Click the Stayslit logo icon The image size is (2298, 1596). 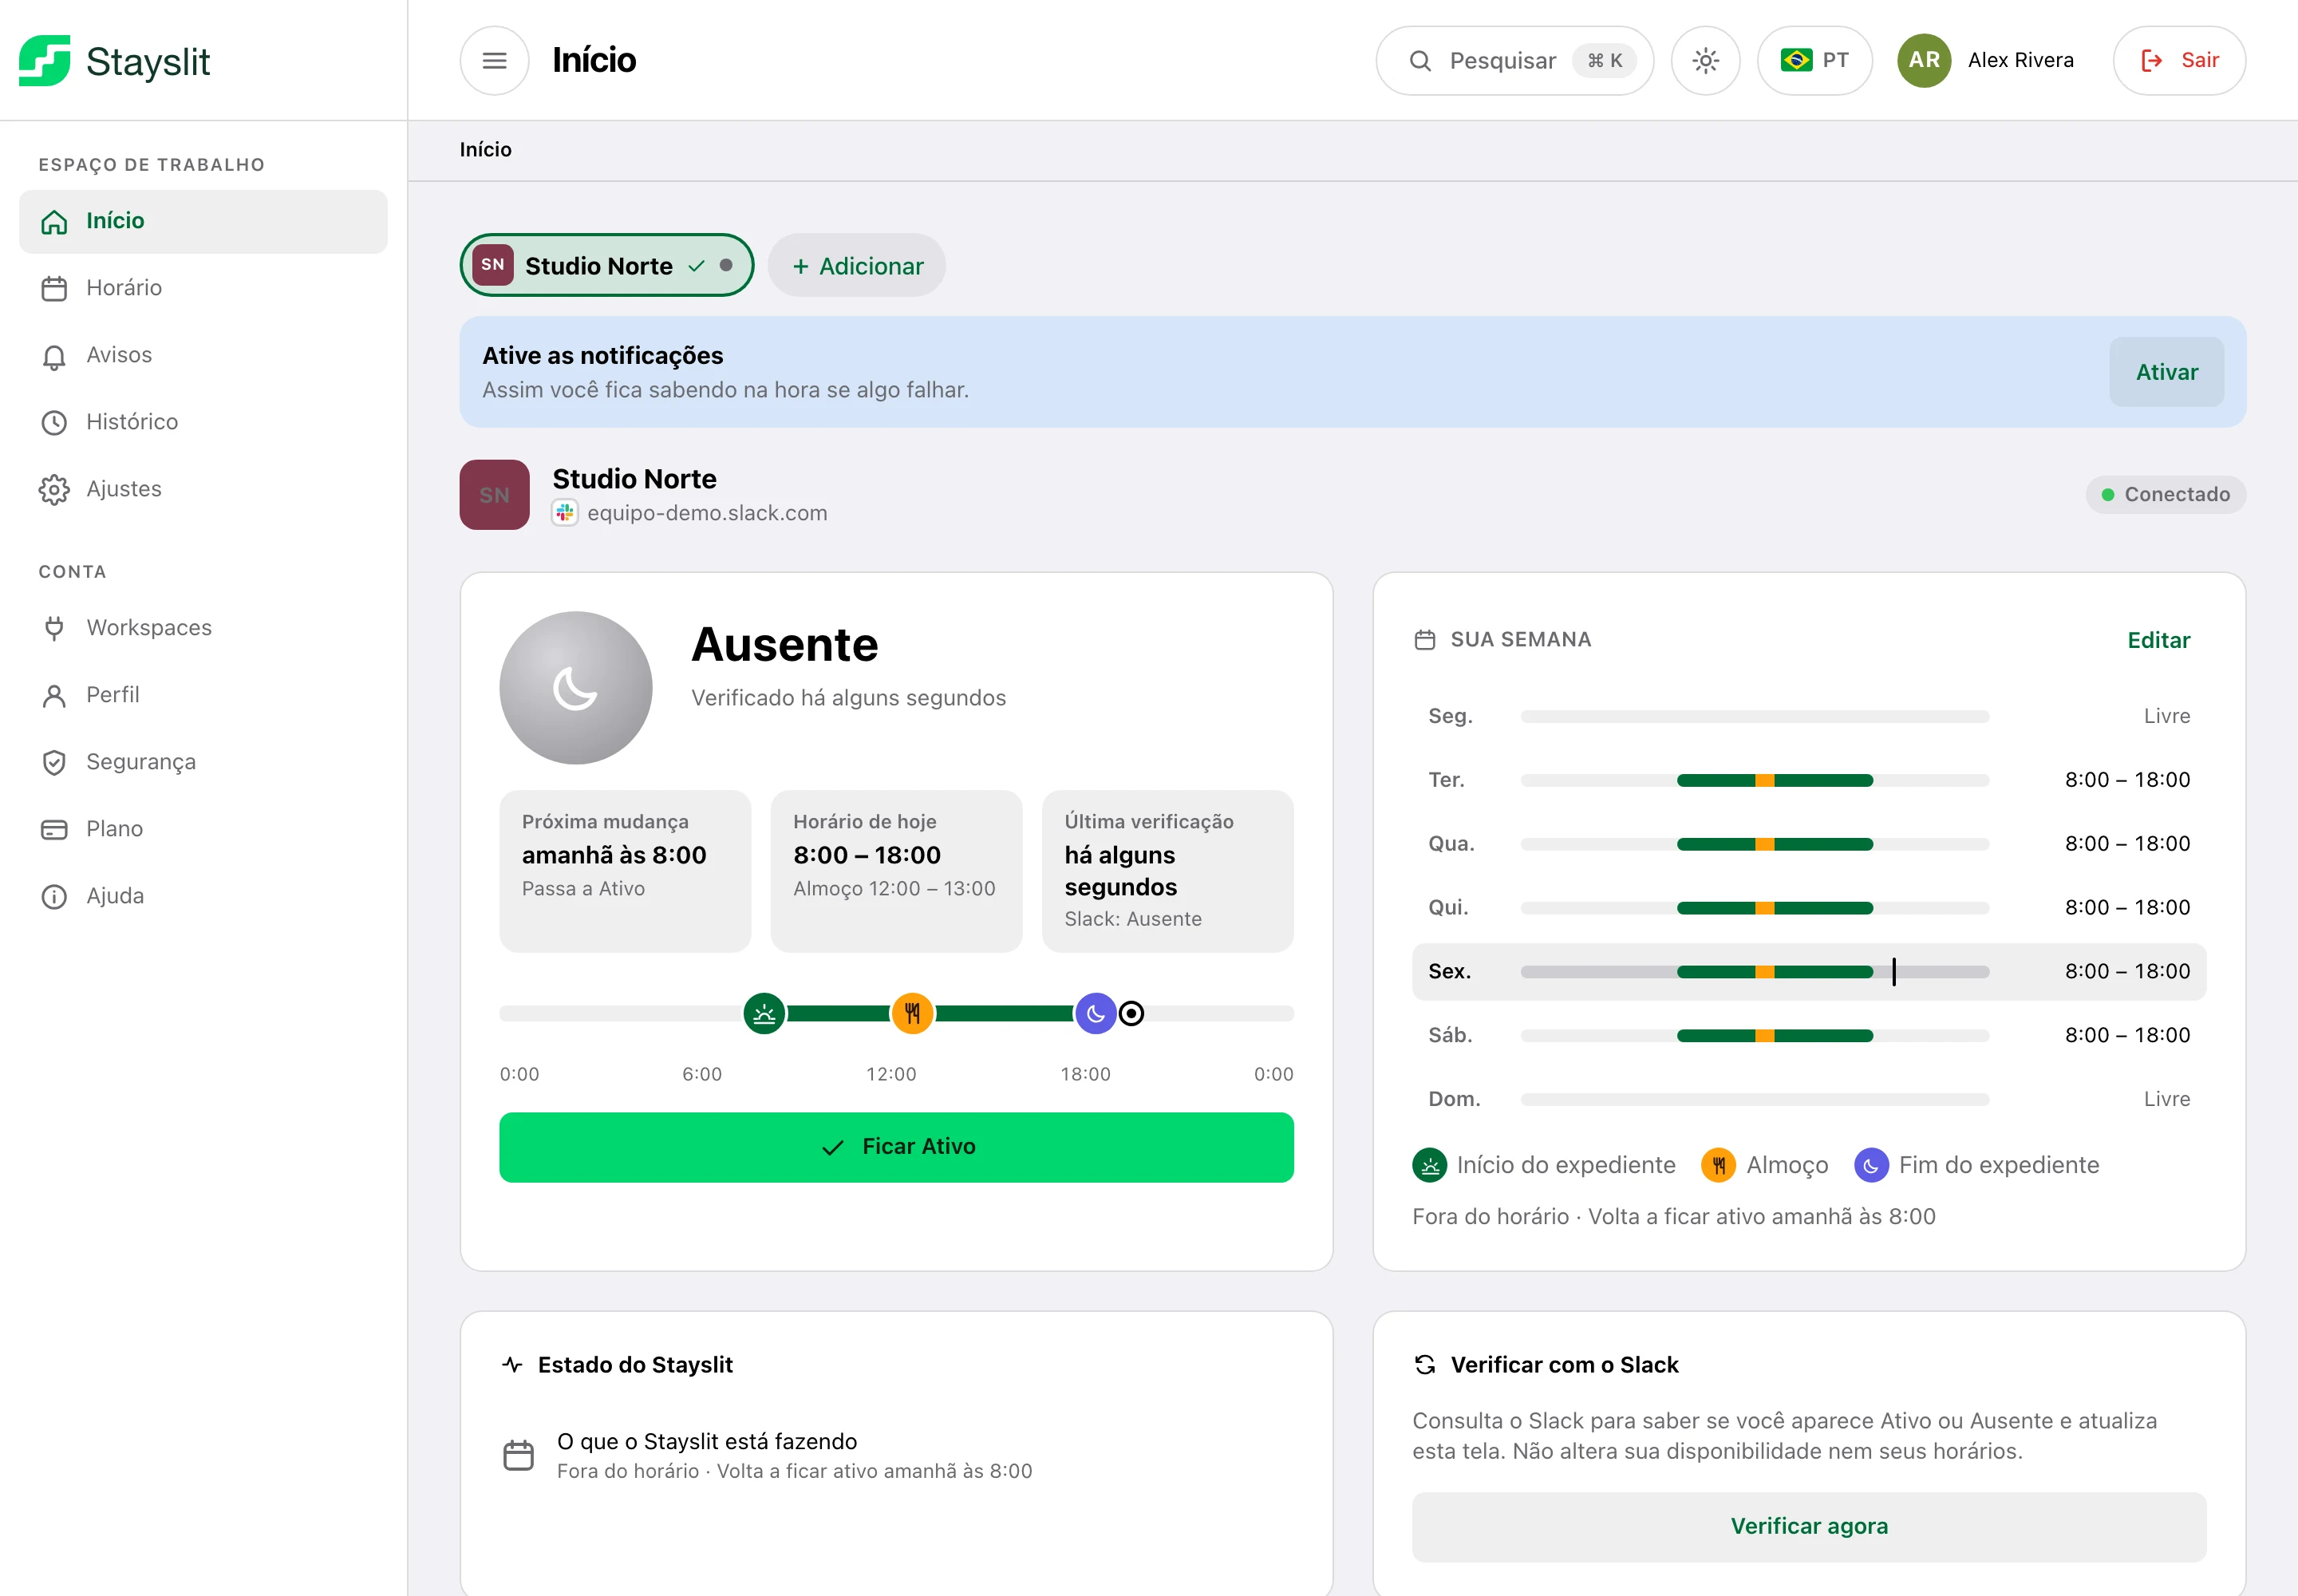[45, 61]
